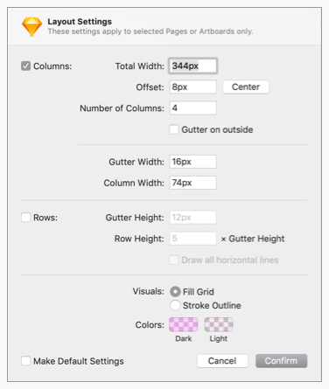Screen dimensions: 329x389
Task: Choose Stroke Outline visual option
Action: (x=175, y=305)
